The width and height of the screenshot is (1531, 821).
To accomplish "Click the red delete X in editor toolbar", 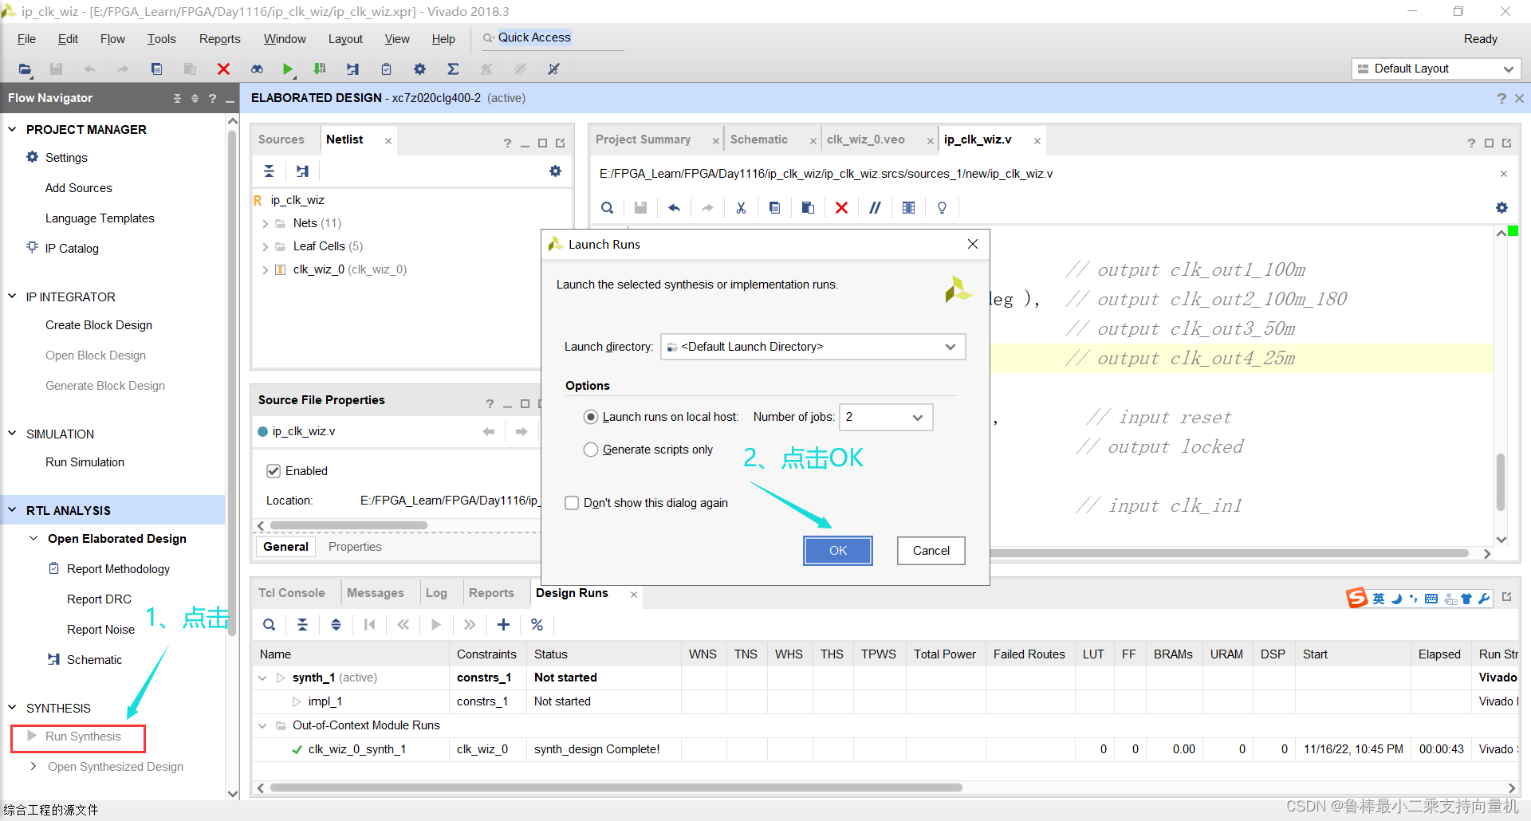I will (841, 208).
